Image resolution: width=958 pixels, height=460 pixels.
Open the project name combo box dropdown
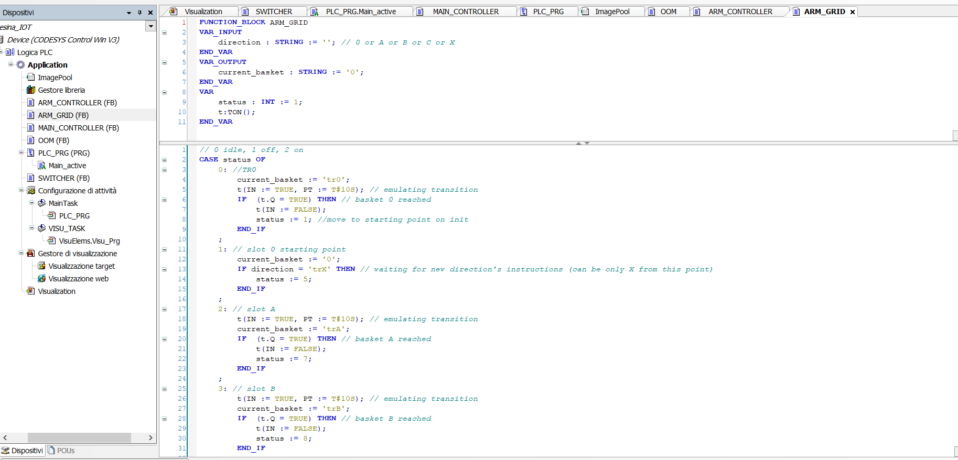(x=151, y=26)
